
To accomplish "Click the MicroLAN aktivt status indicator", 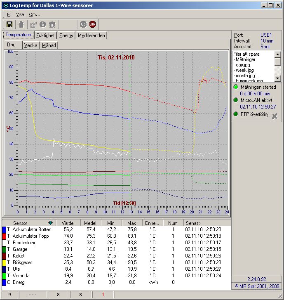I will (x=236, y=100).
